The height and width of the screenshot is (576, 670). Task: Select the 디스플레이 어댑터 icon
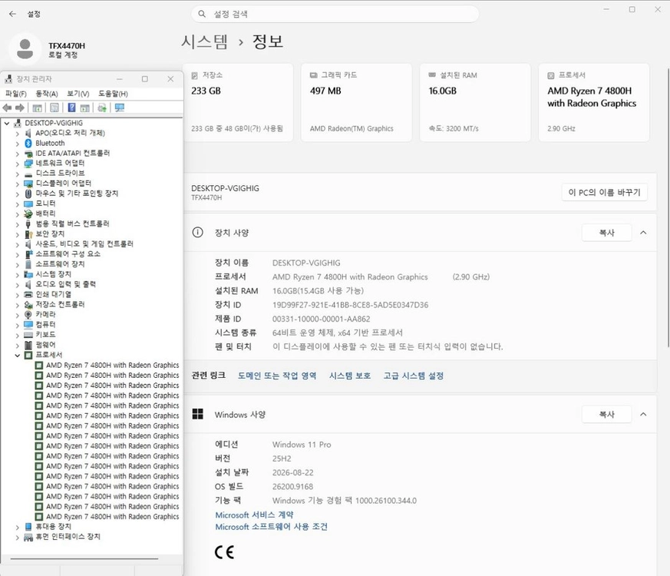[28, 183]
